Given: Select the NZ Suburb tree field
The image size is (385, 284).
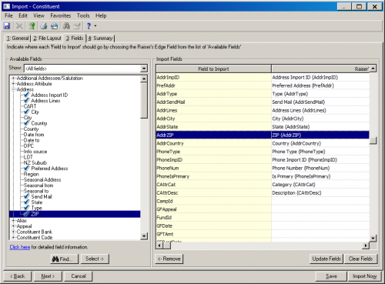Looking at the screenshot, I should (x=35, y=162).
